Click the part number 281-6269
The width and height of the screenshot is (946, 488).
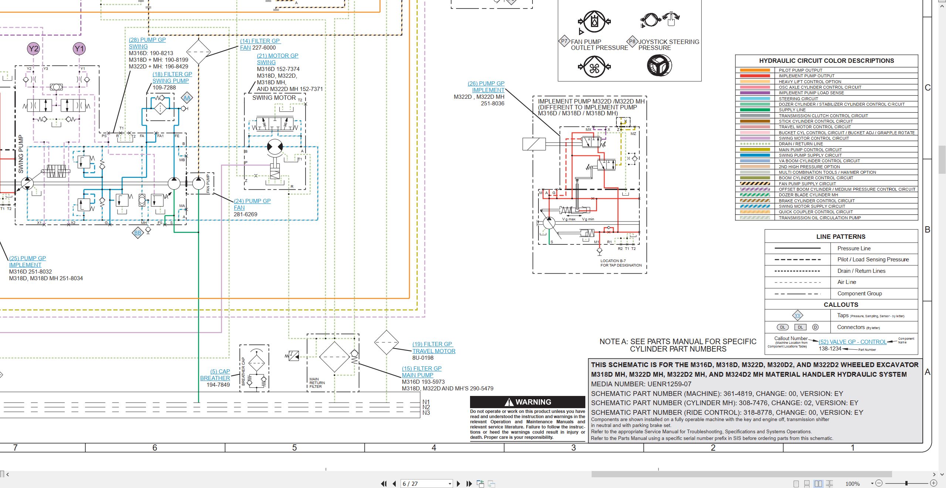click(x=245, y=214)
